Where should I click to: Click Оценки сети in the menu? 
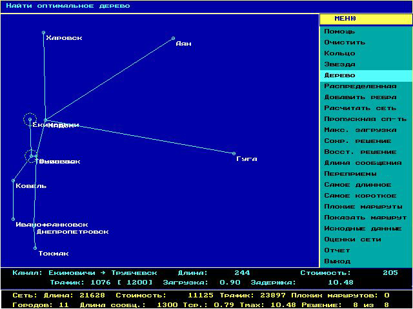click(x=366, y=239)
